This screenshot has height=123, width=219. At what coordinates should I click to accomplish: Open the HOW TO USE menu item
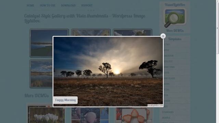[x=48, y=5]
